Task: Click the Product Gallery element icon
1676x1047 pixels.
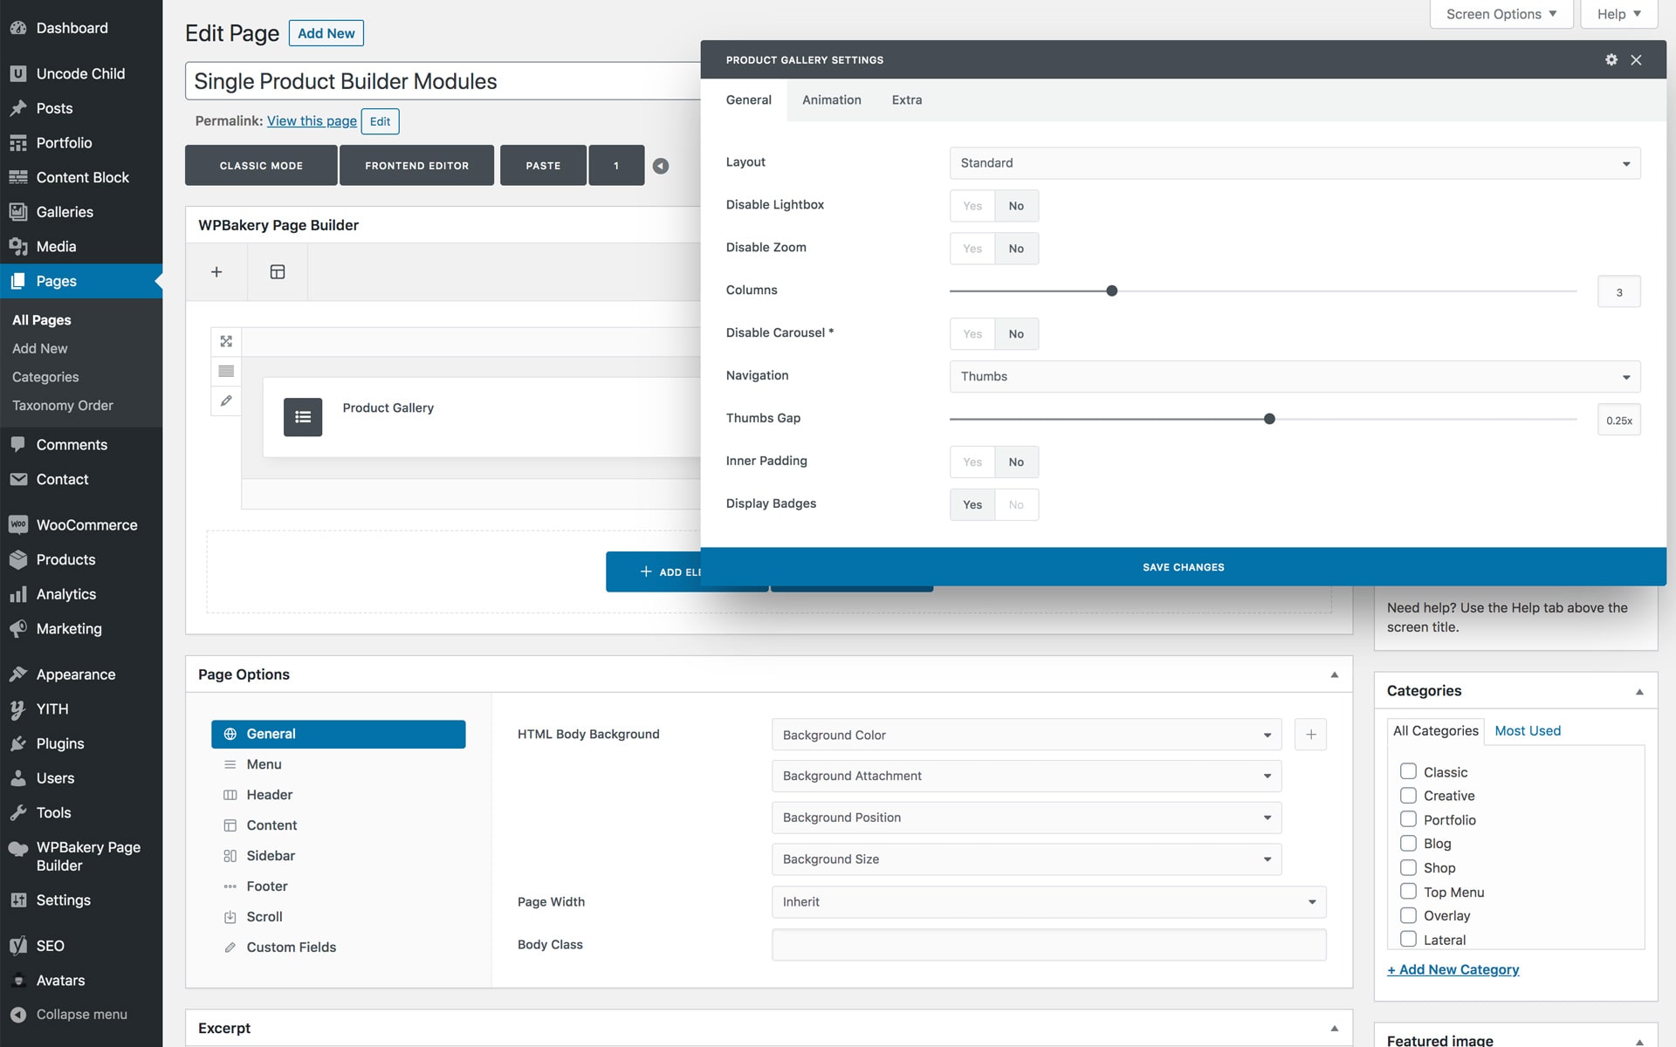Action: 303,417
